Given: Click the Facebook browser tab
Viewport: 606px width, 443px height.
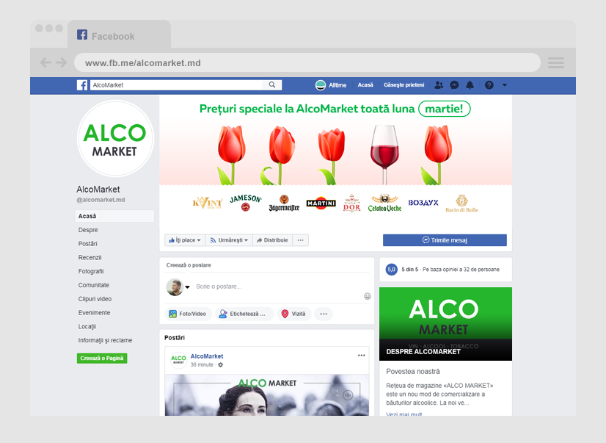Looking at the screenshot, I should pyautogui.click(x=119, y=35).
